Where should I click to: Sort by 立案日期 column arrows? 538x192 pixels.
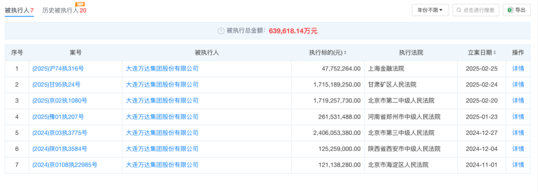pos(495,53)
